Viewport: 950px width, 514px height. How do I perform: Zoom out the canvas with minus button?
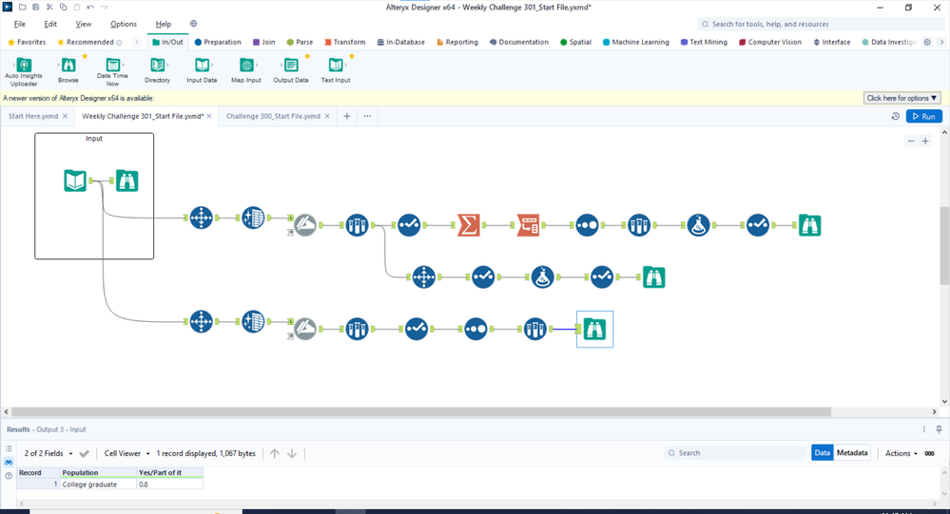[911, 141]
